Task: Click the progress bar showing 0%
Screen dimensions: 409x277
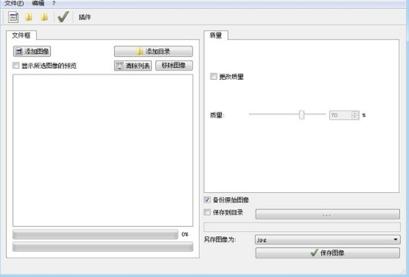Action: (95, 235)
